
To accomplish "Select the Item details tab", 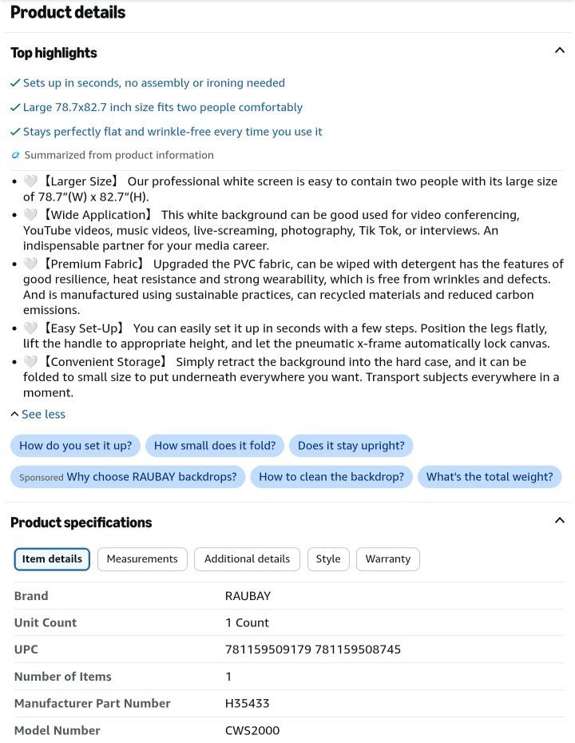I will (52, 559).
